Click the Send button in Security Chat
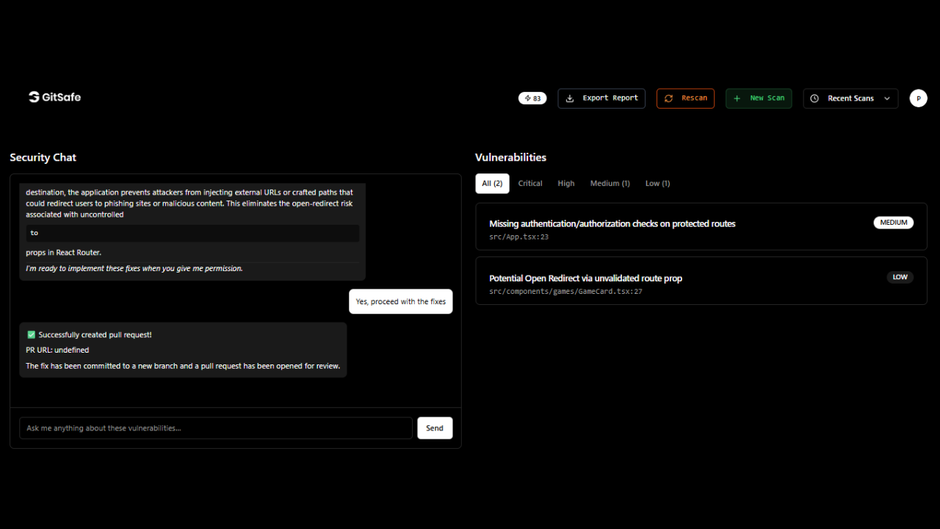This screenshot has height=529, width=940. point(435,428)
